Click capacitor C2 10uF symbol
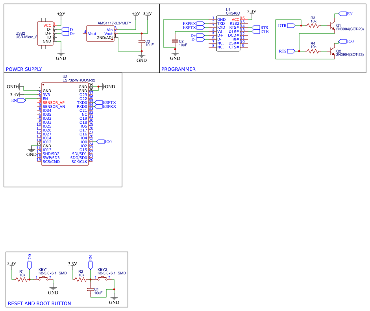This screenshot has height=311, width=370. tap(175, 41)
